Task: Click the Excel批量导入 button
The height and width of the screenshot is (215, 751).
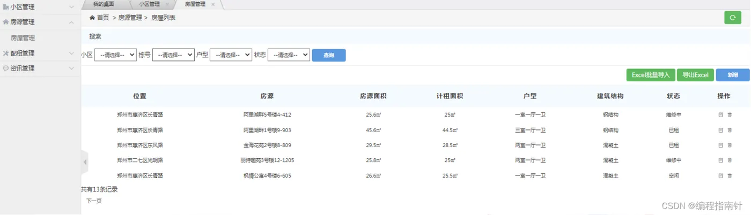Action: (651, 75)
